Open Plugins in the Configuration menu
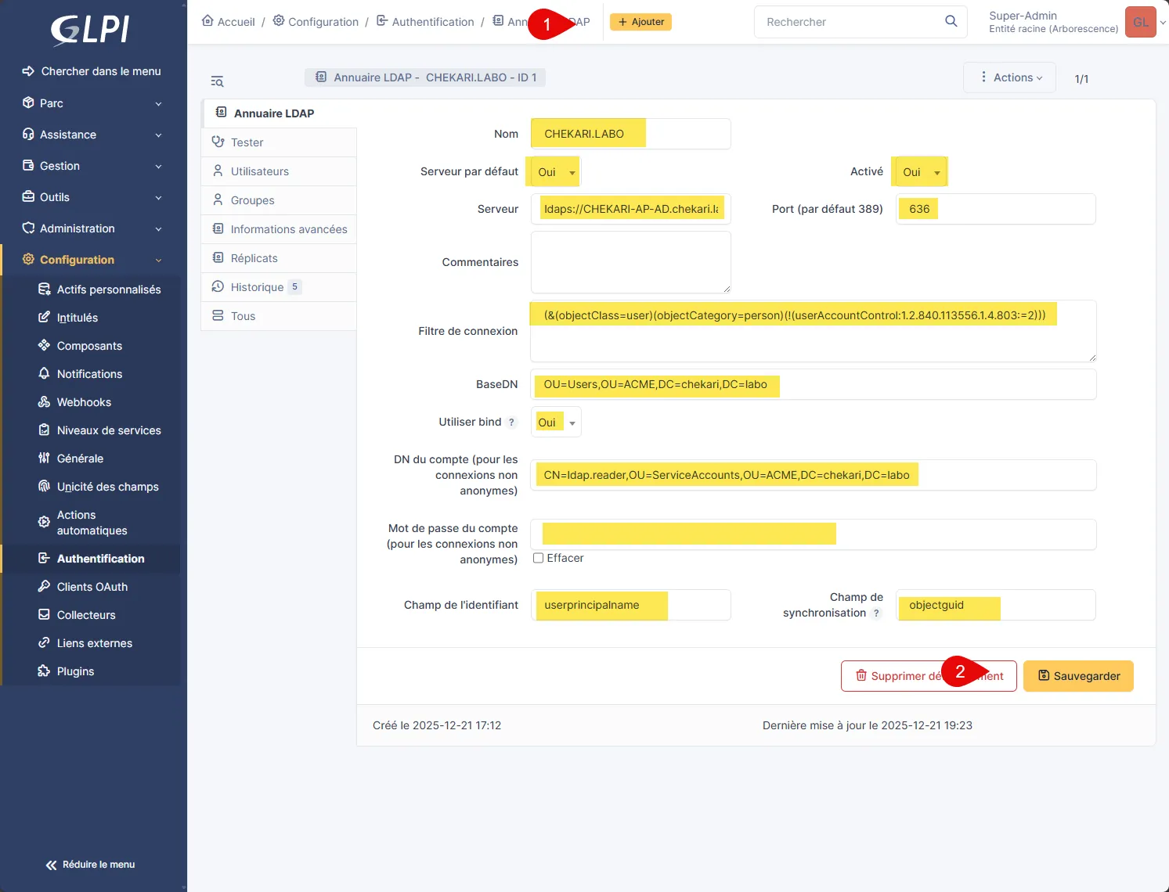 click(x=75, y=671)
